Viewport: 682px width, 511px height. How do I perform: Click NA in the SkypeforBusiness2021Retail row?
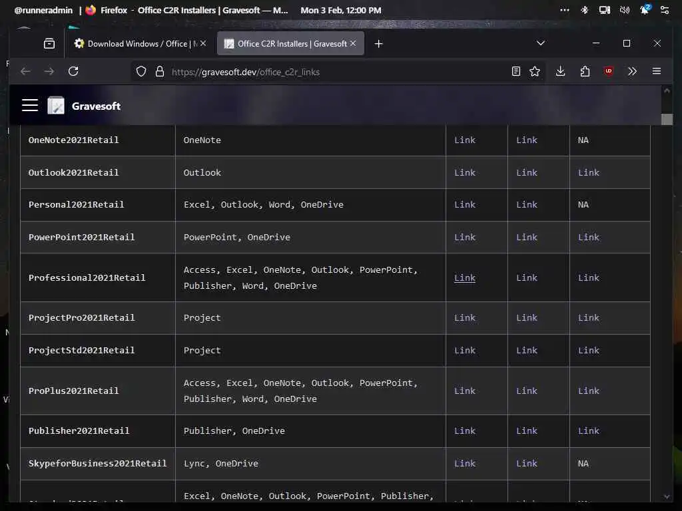pyautogui.click(x=583, y=463)
